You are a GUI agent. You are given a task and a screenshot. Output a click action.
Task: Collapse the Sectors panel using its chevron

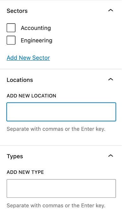pos(111,10)
